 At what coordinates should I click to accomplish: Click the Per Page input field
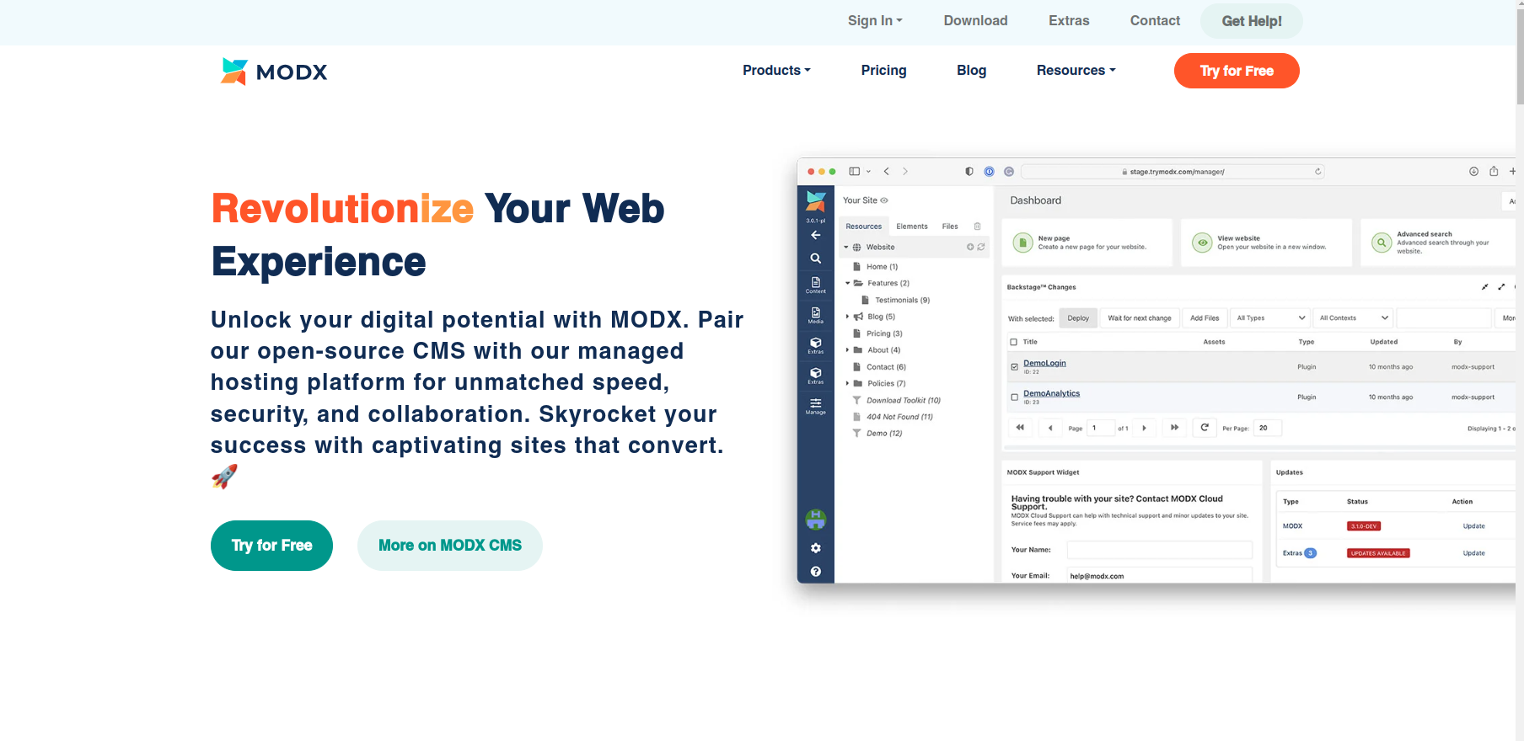point(1267,429)
